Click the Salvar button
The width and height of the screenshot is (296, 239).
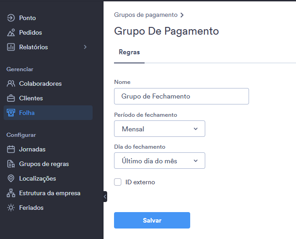pos(152,220)
